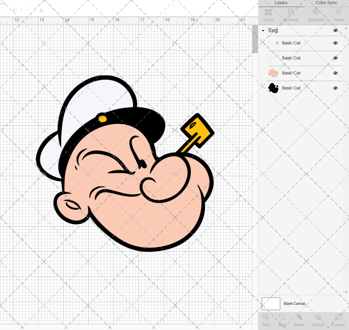Click the yellow cap button on hat
This screenshot has width=349, height=330.
coord(103,119)
